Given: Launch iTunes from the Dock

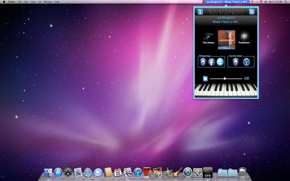Looking at the screenshot, I should coord(138,173).
